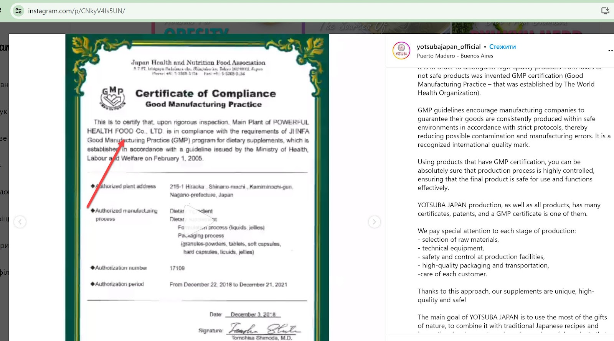This screenshot has height=341, width=614.
Task: Open the Puerto Madero - Buenos Aires location
Action: coord(455,56)
